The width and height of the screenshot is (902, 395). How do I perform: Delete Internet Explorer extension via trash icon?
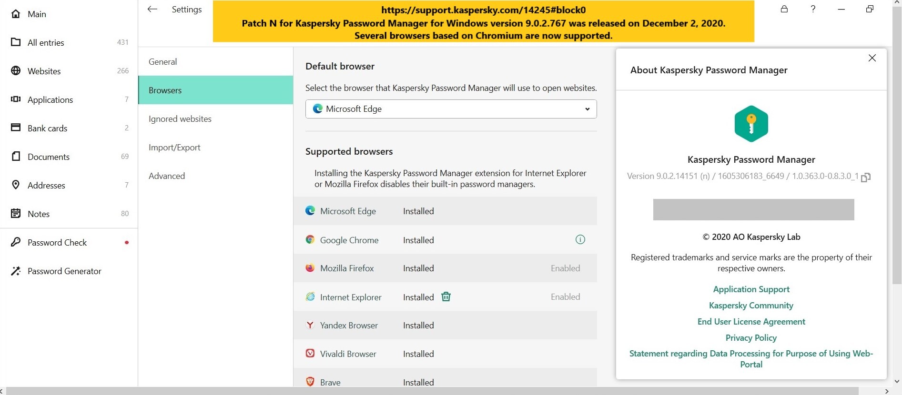click(446, 297)
